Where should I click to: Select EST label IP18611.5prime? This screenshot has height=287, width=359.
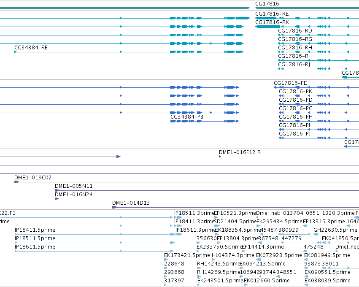point(35,247)
